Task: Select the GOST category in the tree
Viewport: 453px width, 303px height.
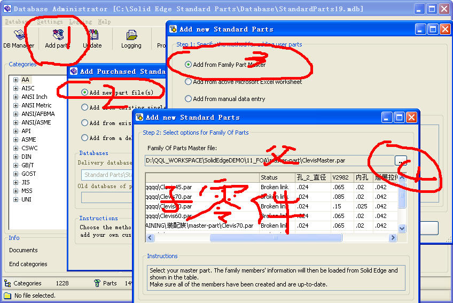Action: point(29,174)
